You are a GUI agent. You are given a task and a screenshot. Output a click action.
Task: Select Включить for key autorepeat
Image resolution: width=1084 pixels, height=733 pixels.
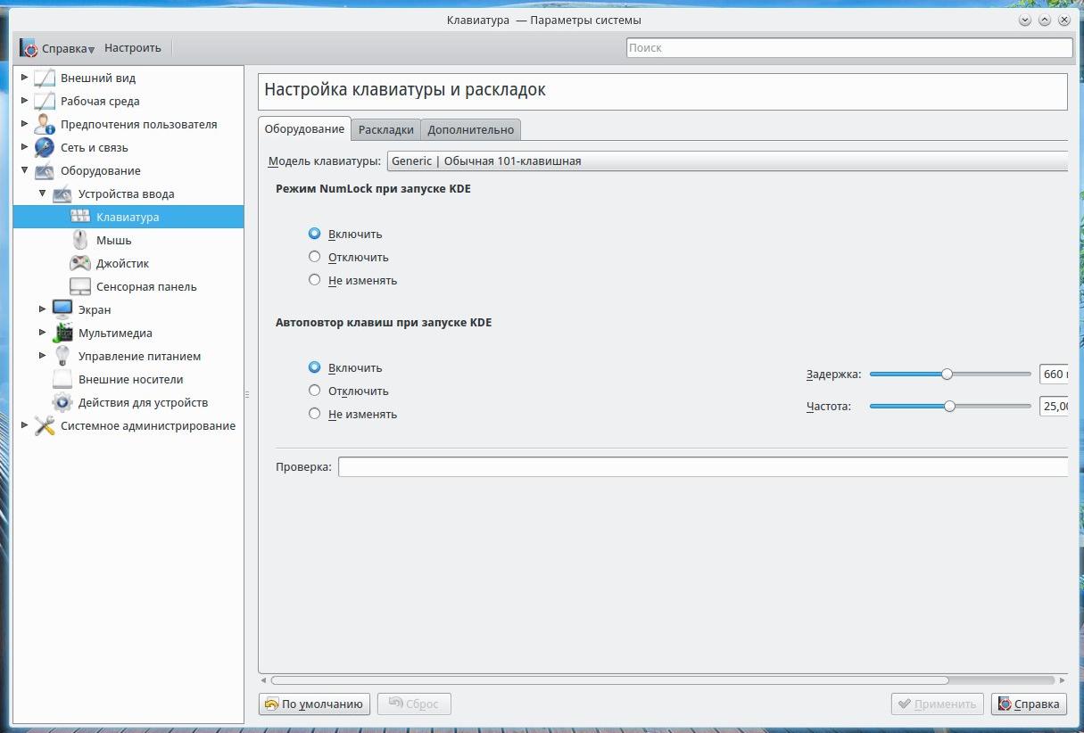(x=314, y=367)
